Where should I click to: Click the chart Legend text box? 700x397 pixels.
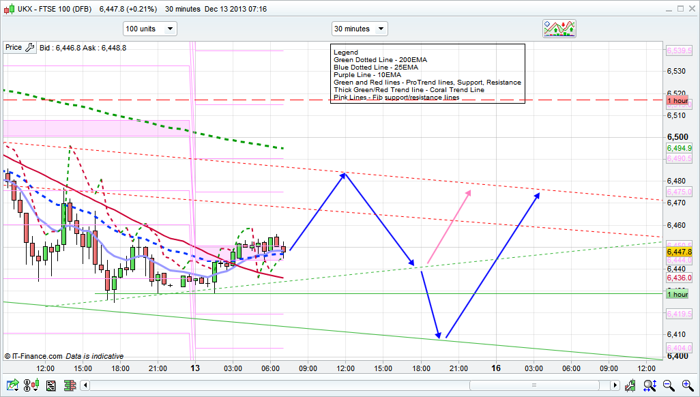427,74
